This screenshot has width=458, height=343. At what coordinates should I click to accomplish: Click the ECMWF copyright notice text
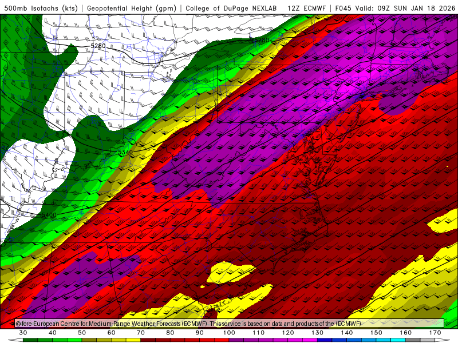[188, 324]
